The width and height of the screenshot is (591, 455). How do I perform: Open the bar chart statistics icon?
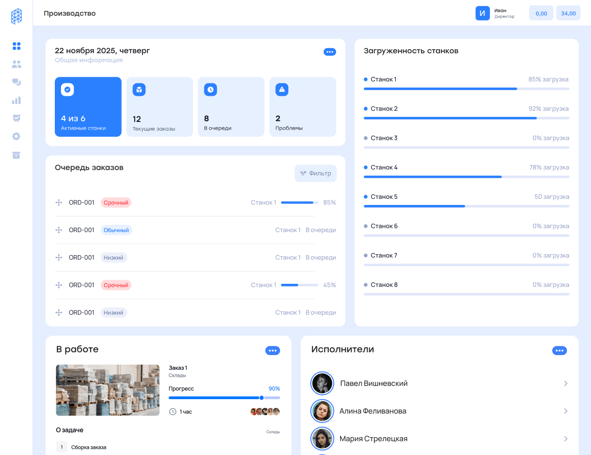tap(16, 100)
